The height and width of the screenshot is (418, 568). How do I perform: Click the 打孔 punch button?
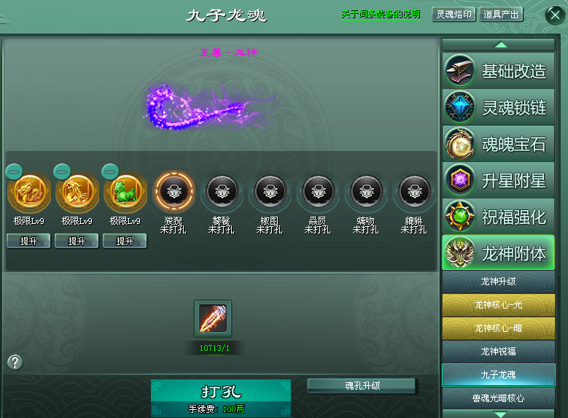221,398
